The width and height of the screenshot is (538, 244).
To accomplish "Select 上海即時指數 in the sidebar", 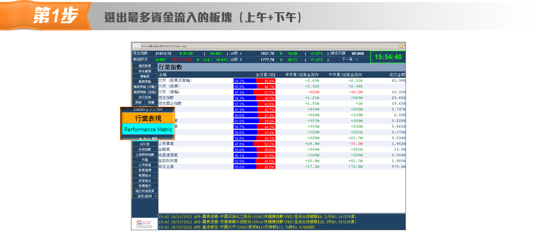I will pyautogui.click(x=145, y=154).
